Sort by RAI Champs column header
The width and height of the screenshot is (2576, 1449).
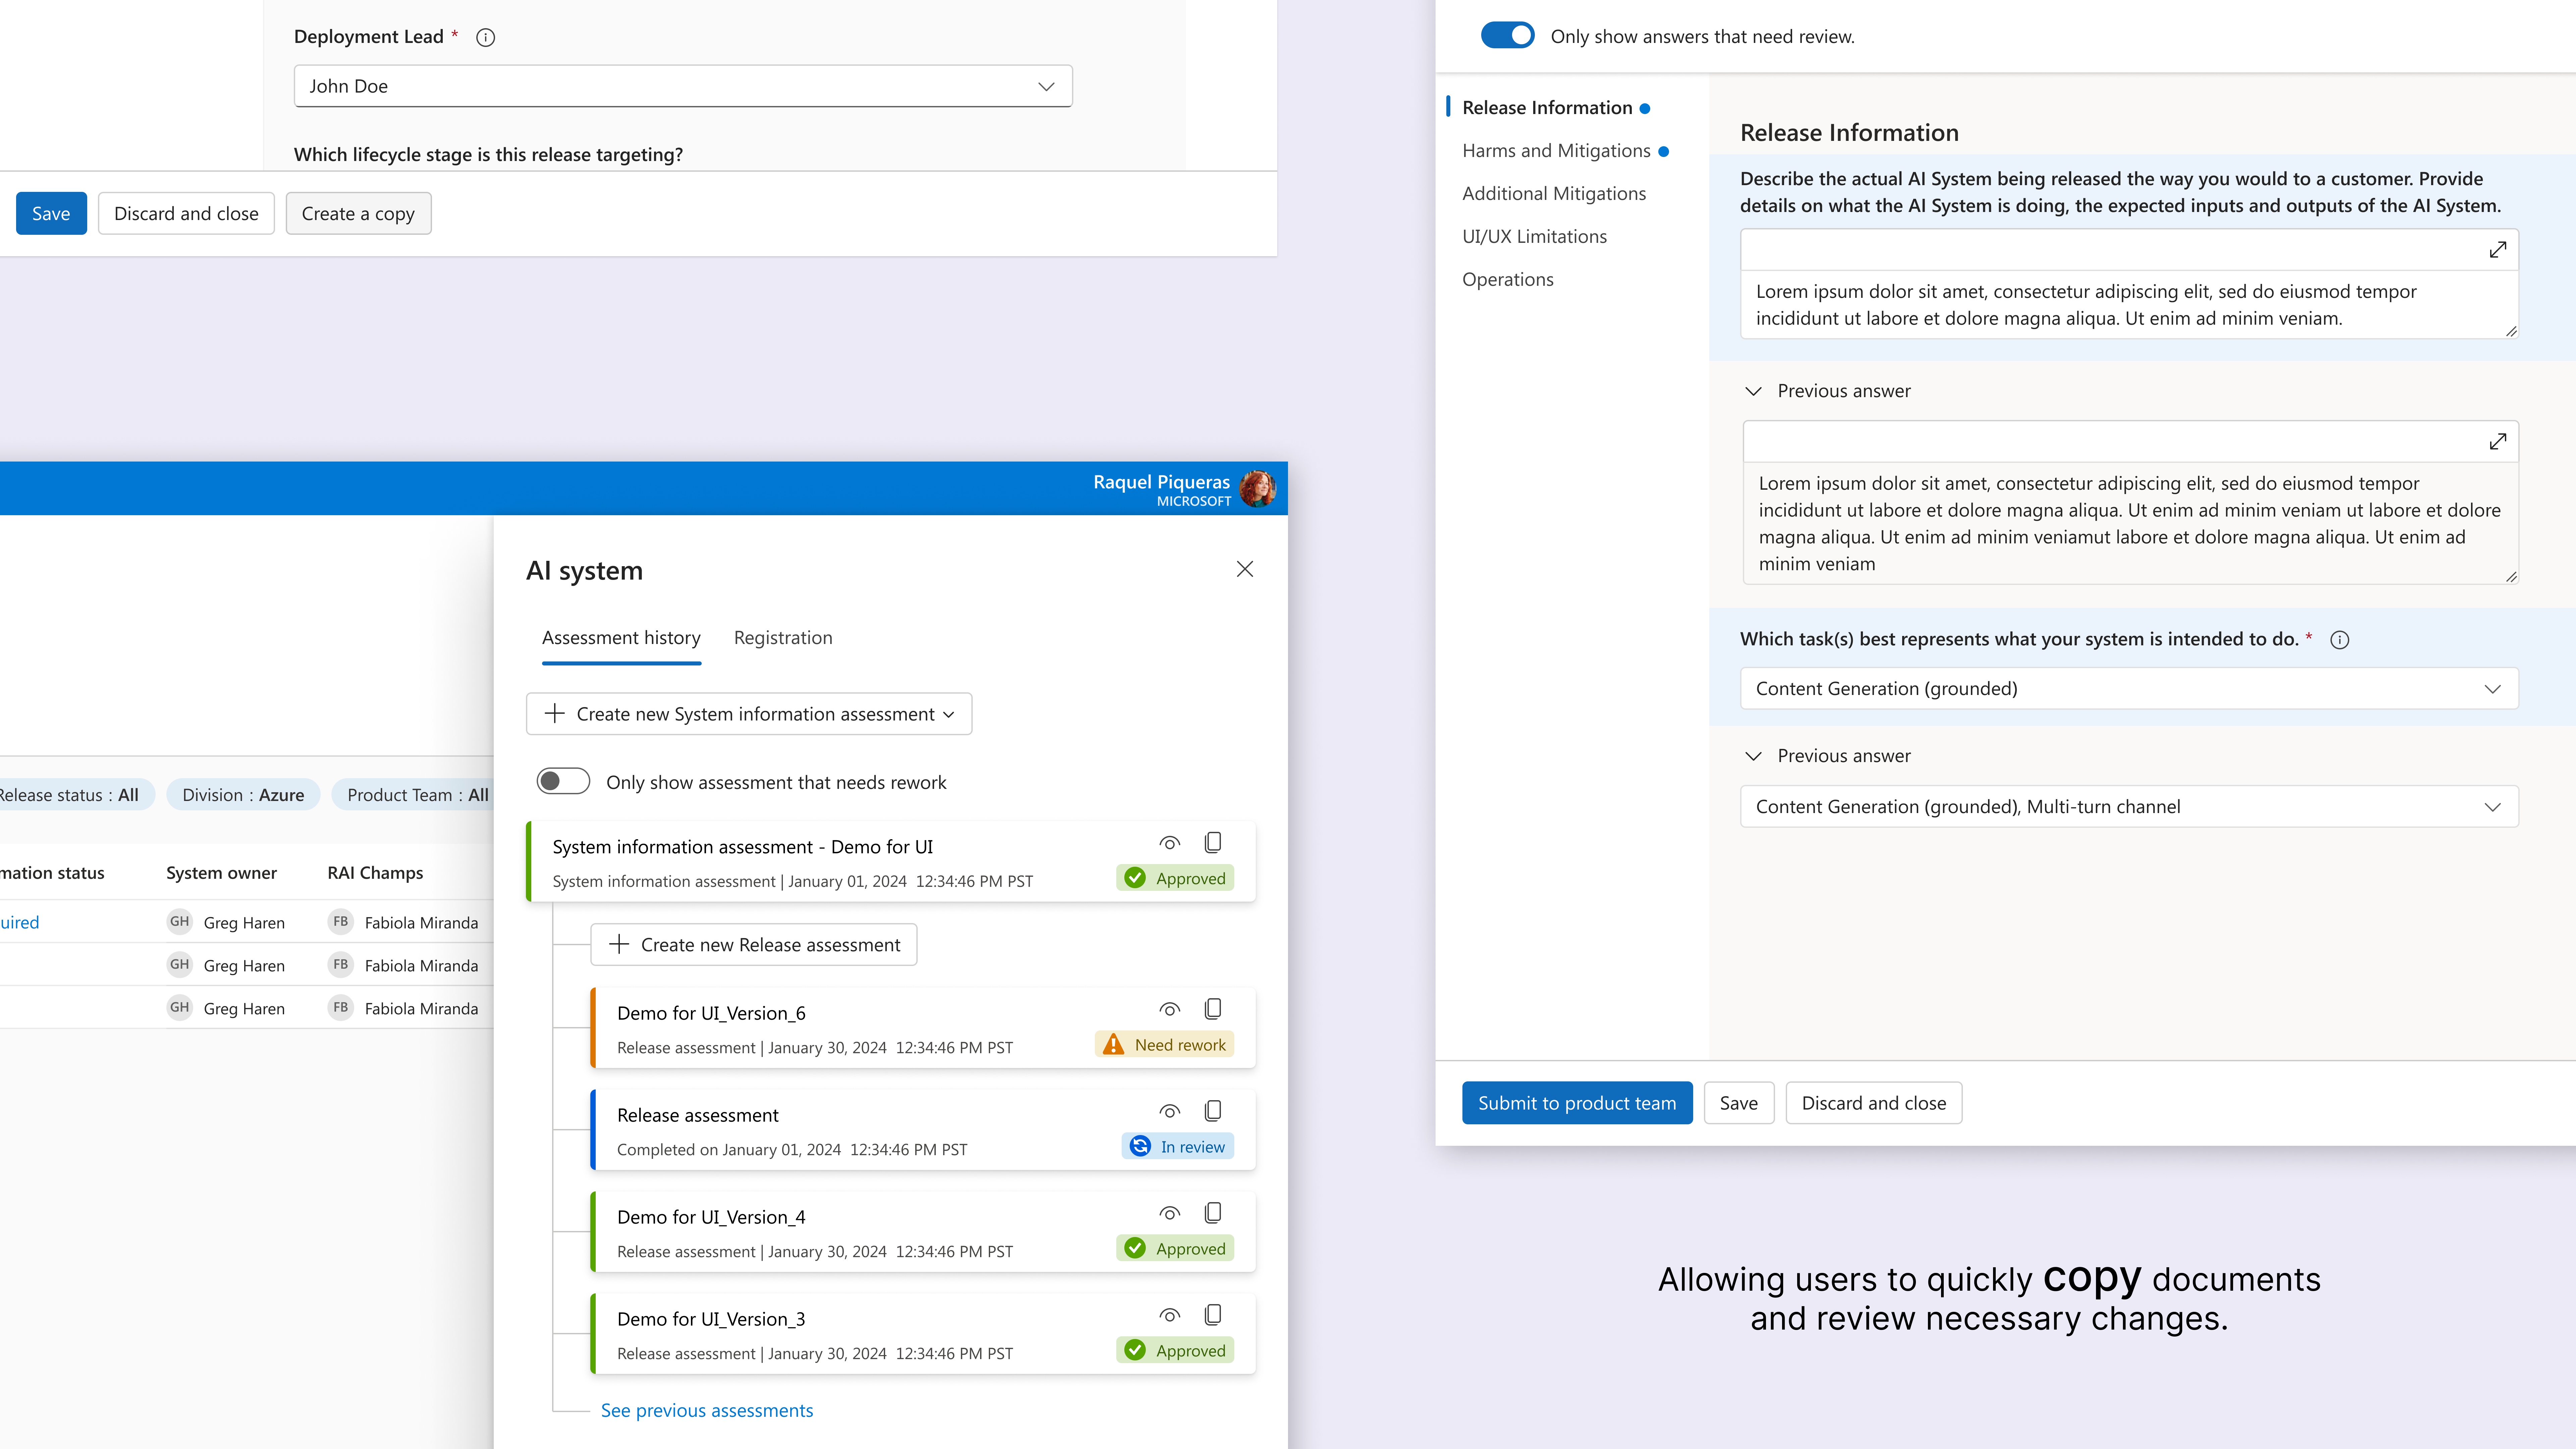pyautogui.click(x=375, y=873)
